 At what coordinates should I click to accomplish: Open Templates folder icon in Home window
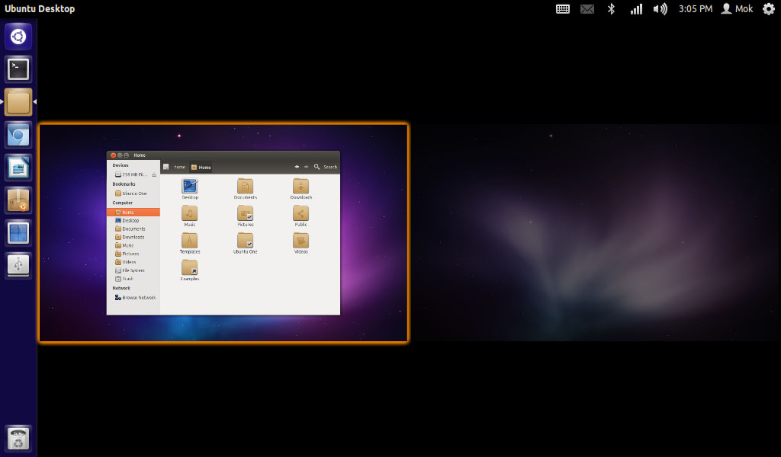(x=190, y=243)
